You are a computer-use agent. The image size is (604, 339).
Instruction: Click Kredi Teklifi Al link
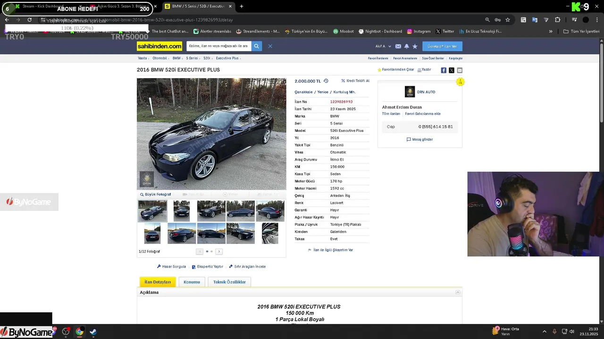coord(355,81)
